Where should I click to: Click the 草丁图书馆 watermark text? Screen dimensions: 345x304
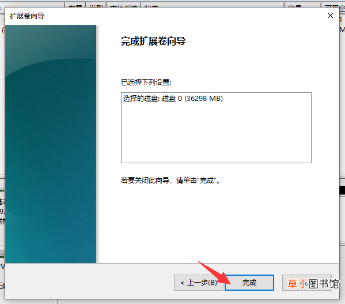pyautogui.click(x=313, y=284)
